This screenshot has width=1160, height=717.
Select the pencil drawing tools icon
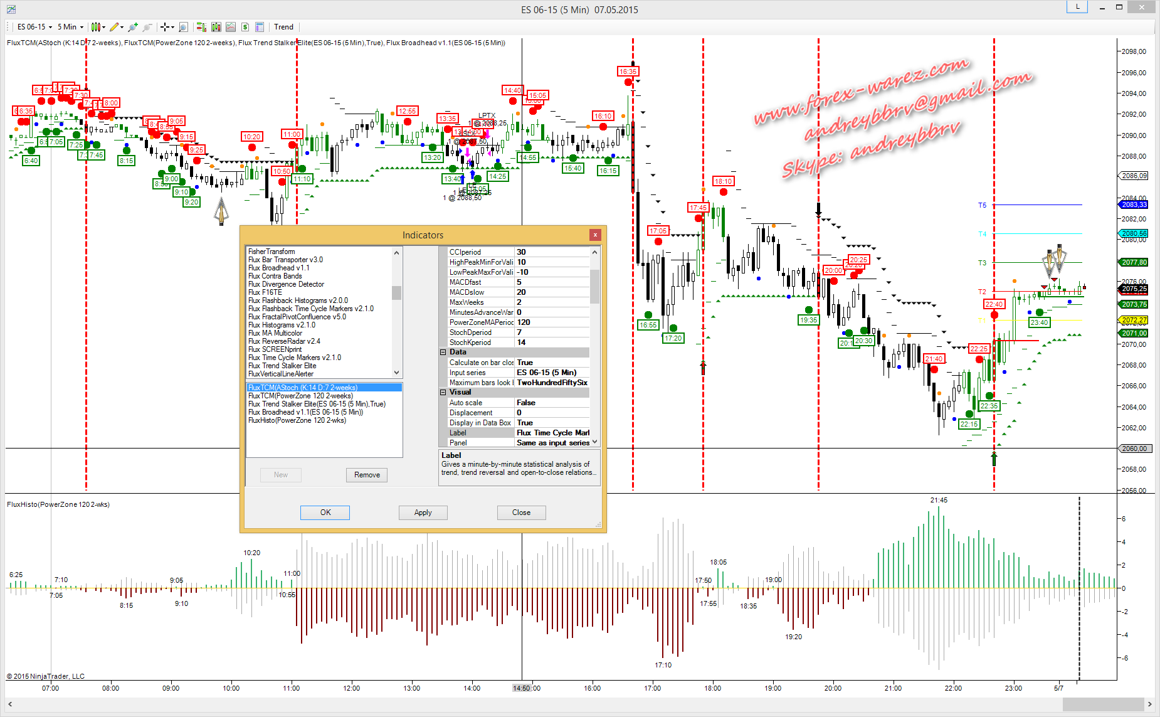point(115,27)
